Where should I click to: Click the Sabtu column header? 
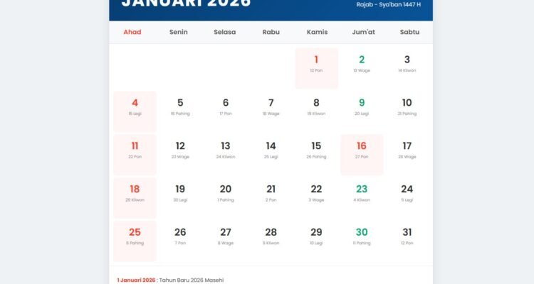click(409, 32)
